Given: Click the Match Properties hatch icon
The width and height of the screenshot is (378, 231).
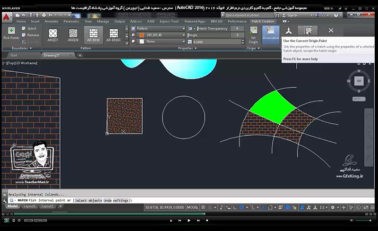Looking at the screenshot, I should [308, 31].
